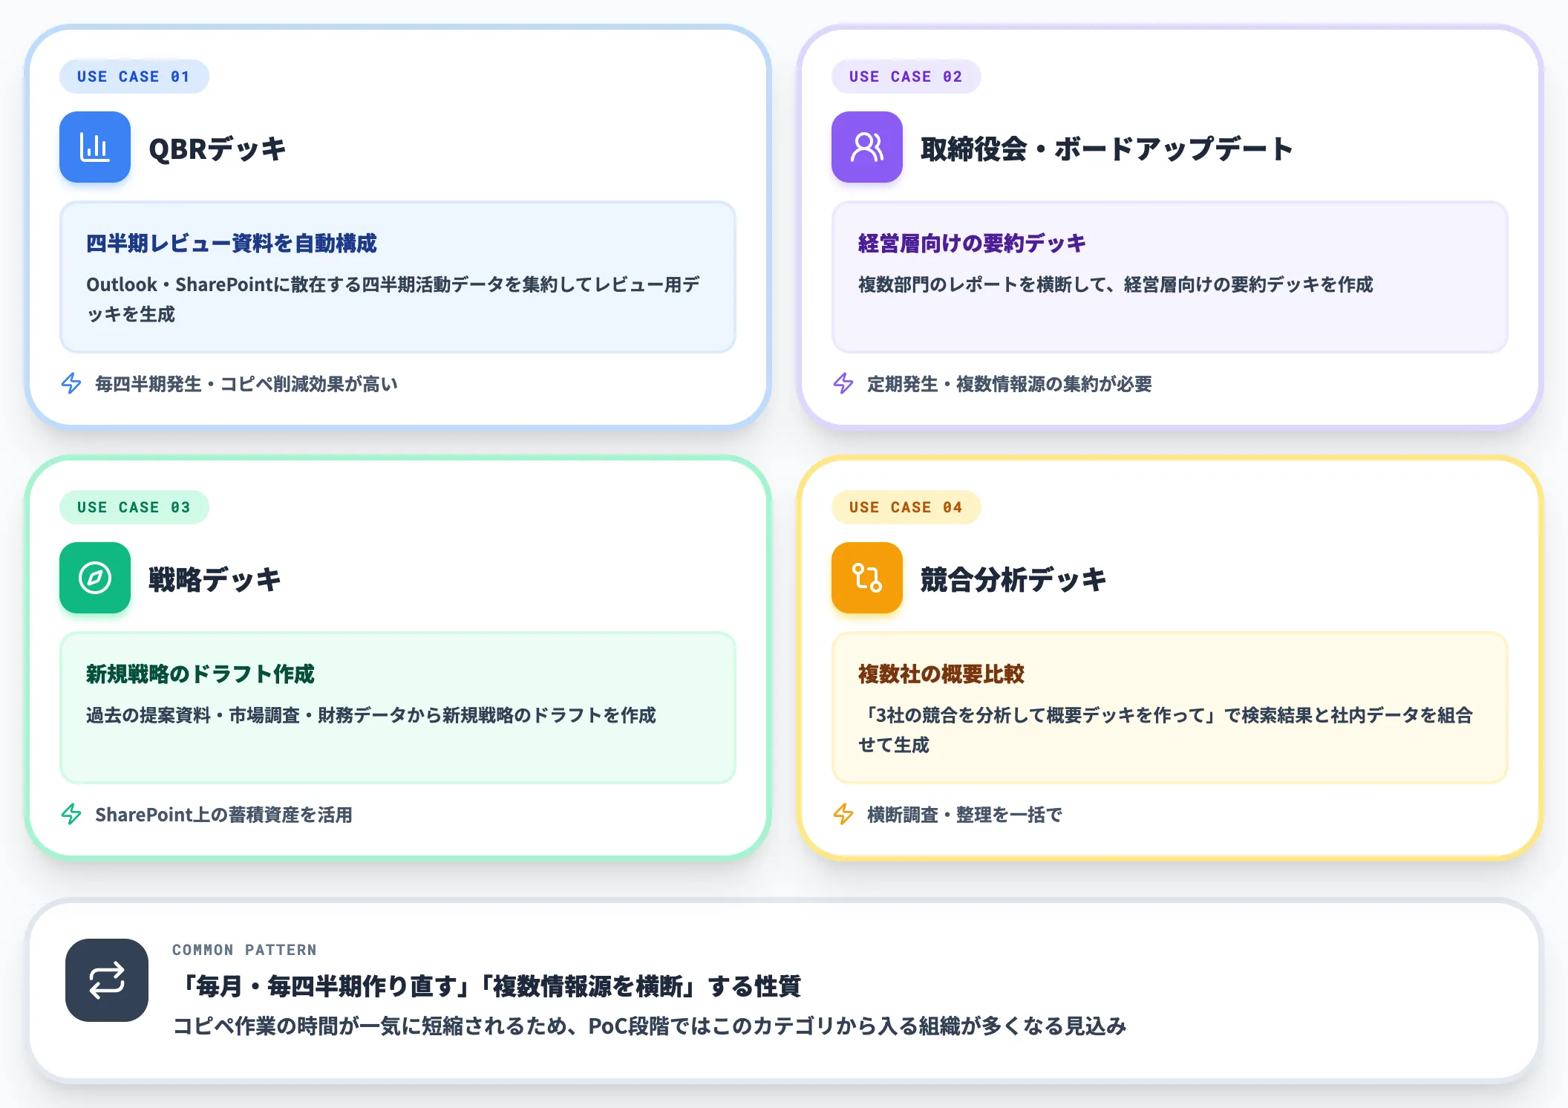Click the SharePoint上の蓄積資産を活用 note
Image resolution: width=1568 pixels, height=1108 pixels.
223,815
